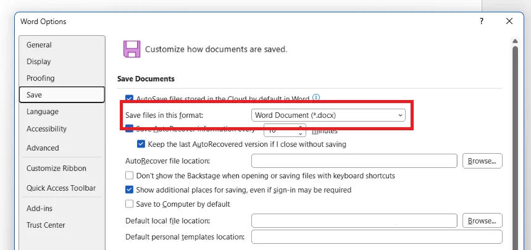This screenshot has width=531, height=250.
Task: Toggle AutoSave files stored in Cloud checkbox
Action: point(129,98)
